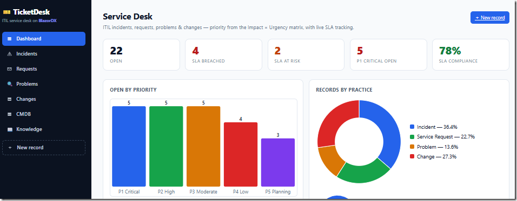Click the 'OPEN BY PRIORITY' chart heading
The image size is (517, 201).
[x=133, y=89]
